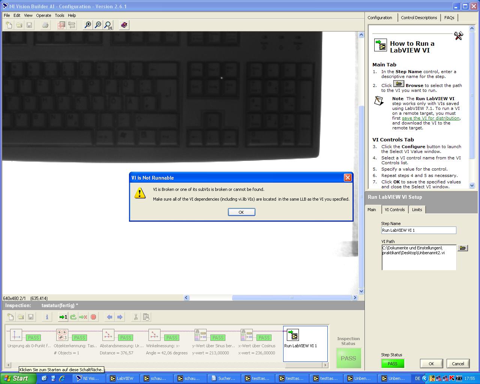
Task: Click the VI Path text box
Action: (419, 257)
